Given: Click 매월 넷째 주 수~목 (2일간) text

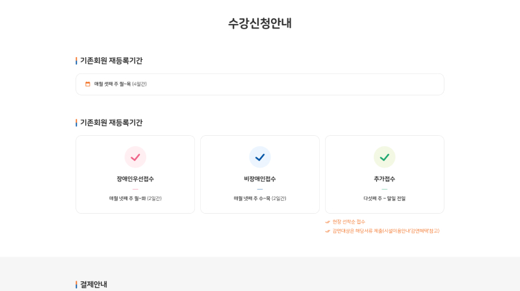Looking at the screenshot, I should [260, 199].
